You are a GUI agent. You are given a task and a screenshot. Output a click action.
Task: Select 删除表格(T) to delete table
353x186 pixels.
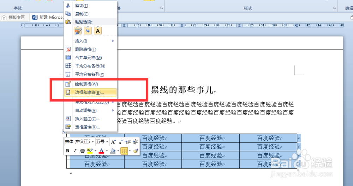pyautogui.click(x=90, y=49)
